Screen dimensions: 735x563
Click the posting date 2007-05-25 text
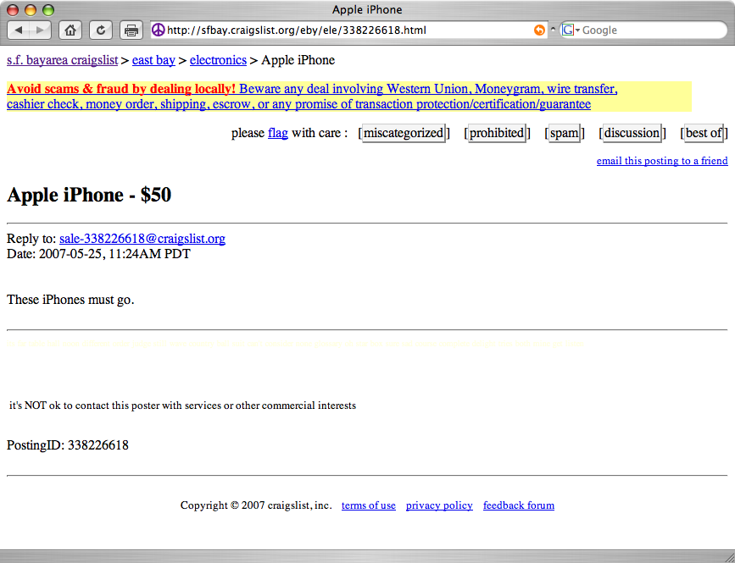[98, 254]
